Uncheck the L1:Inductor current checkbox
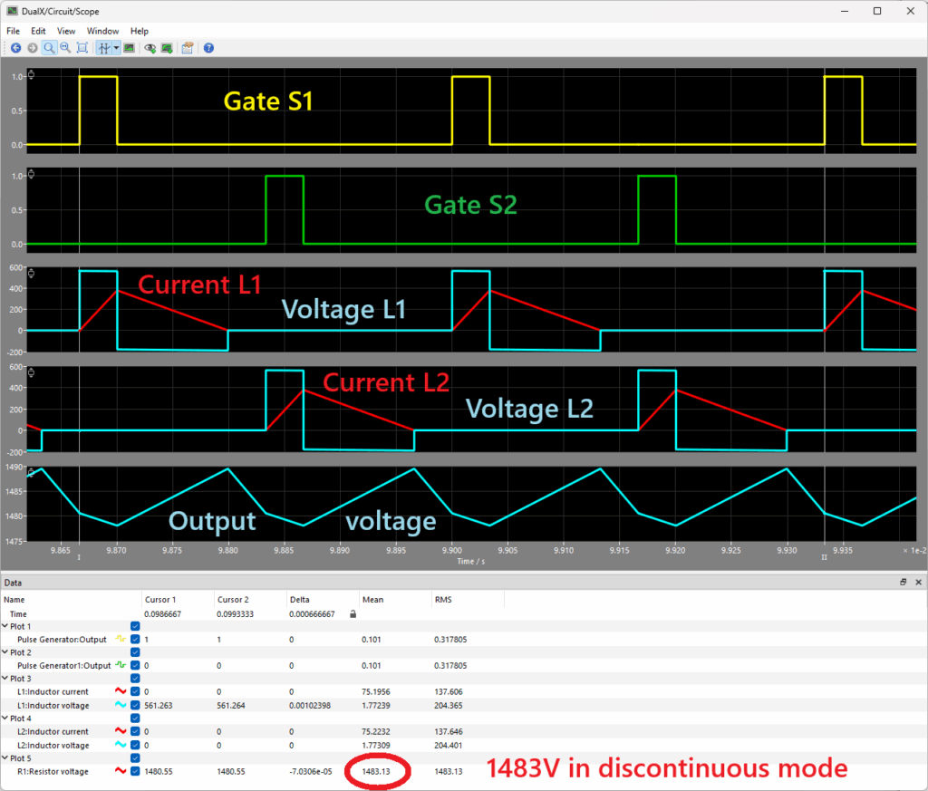 point(136,691)
